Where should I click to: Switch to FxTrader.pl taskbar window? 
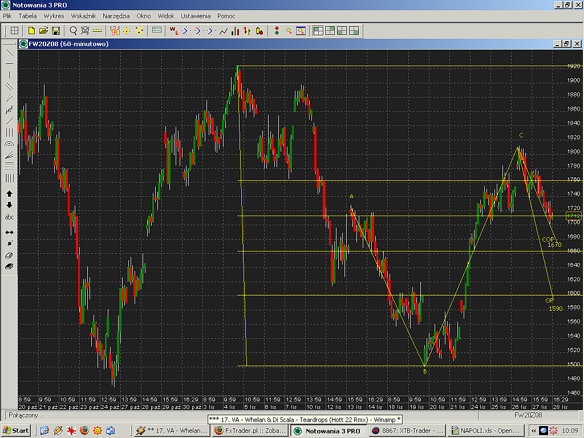(249, 431)
